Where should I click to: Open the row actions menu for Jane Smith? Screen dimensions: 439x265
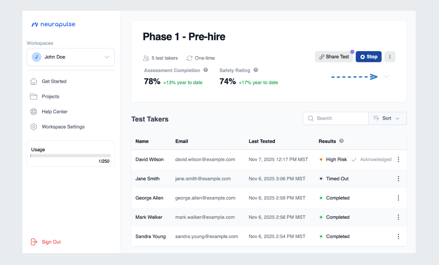pos(398,179)
